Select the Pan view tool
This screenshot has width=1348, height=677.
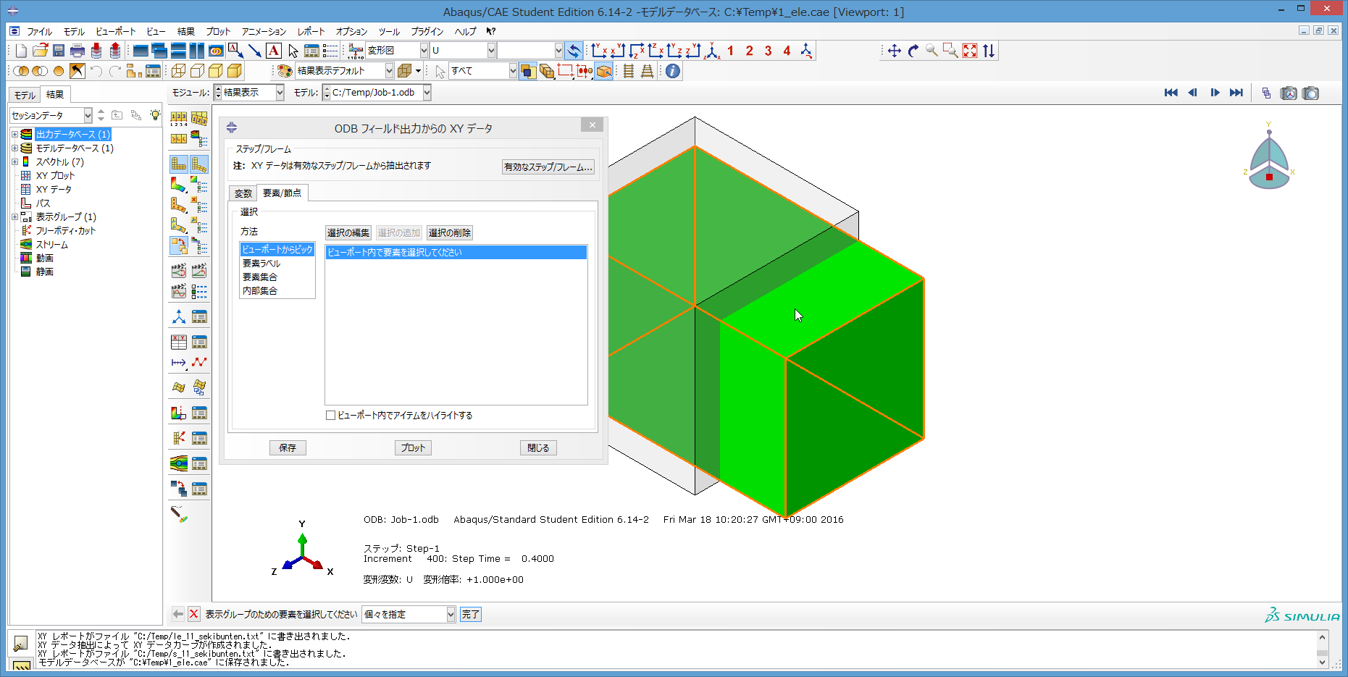pos(895,51)
